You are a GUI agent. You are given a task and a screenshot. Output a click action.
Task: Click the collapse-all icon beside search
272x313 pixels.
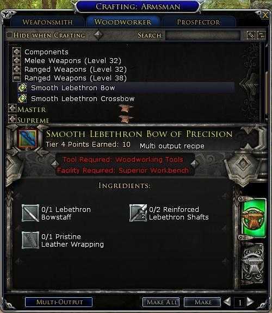[x=261, y=35]
